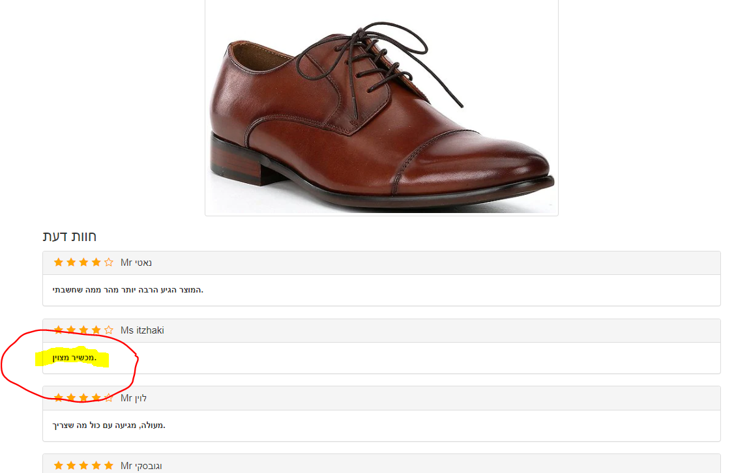
Task: Click the second star in Mr לוין's rating
Action: point(71,397)
